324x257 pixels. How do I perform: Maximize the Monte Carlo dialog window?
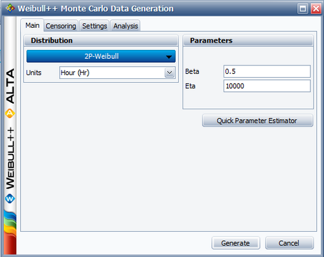click(303, 9)
